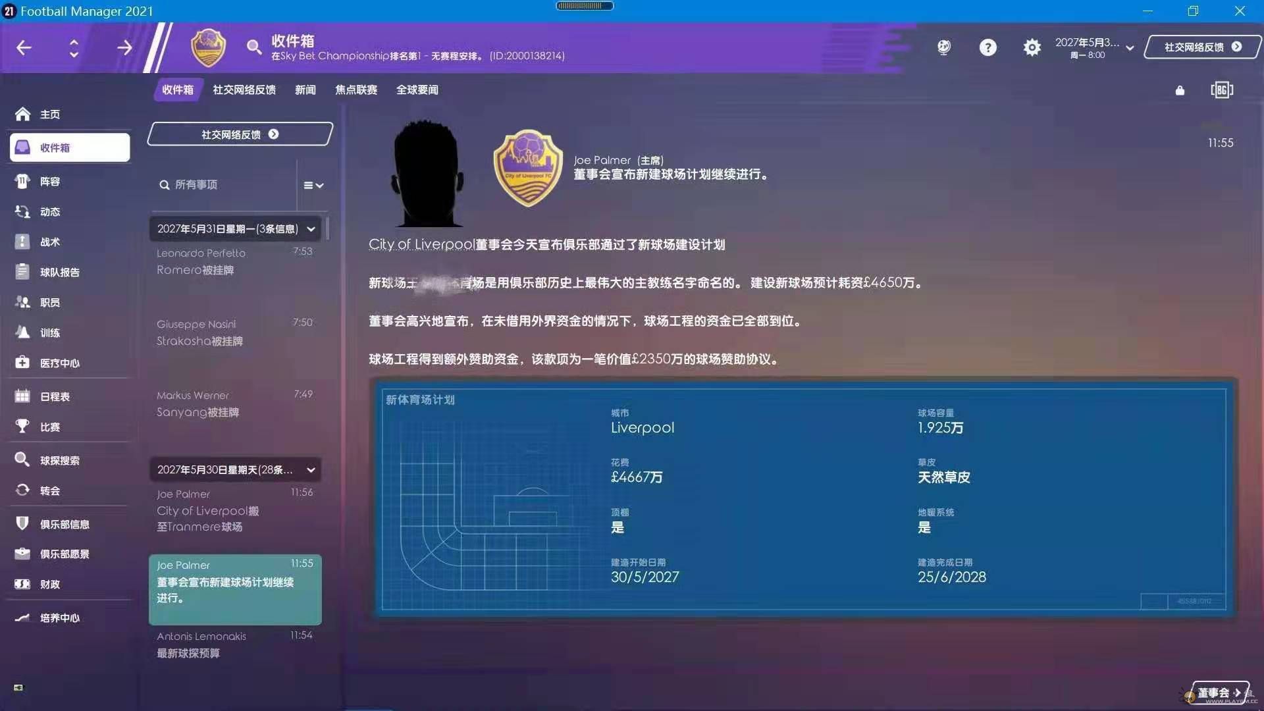
Task: Open 球探搜索 scouting in the sidebar
Action: click(69, 461)
